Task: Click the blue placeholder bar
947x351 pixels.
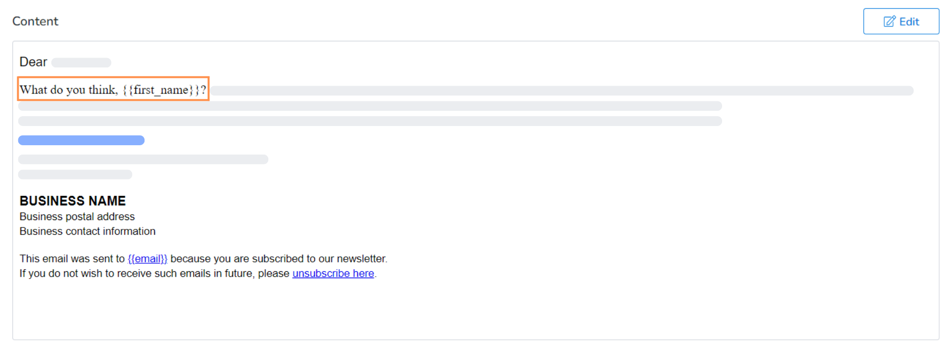Action: click(x=81, y=140)
